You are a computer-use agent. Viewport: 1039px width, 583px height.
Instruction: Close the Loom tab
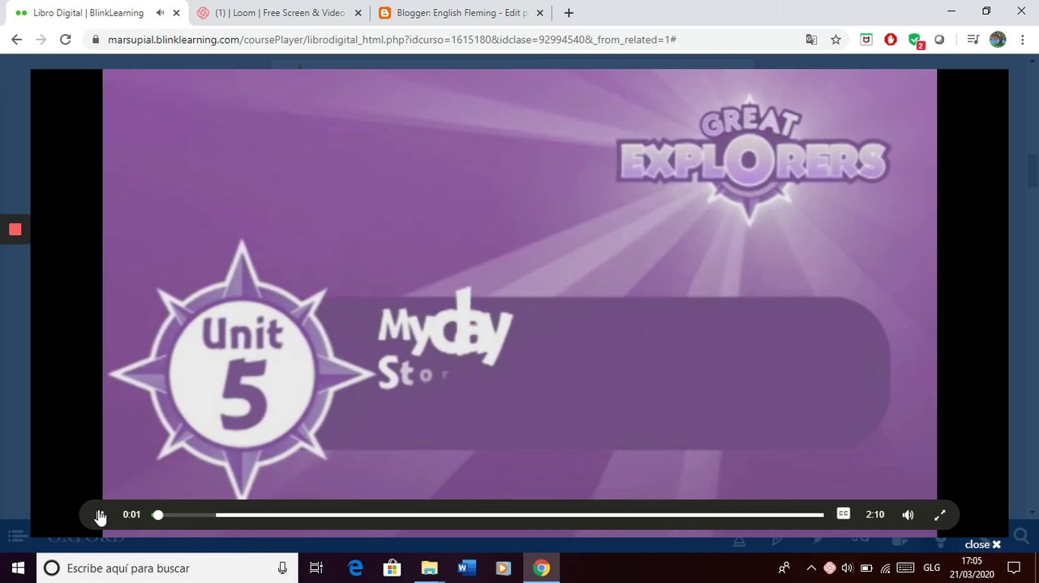[358, 13]
